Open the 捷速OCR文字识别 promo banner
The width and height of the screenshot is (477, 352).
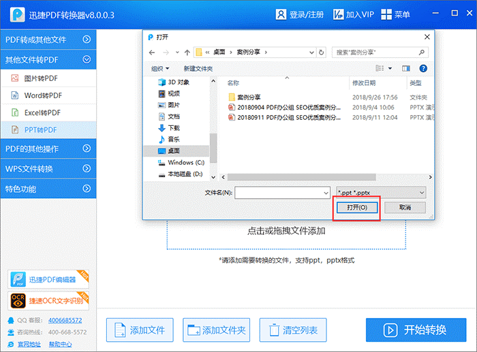(48, 301)
